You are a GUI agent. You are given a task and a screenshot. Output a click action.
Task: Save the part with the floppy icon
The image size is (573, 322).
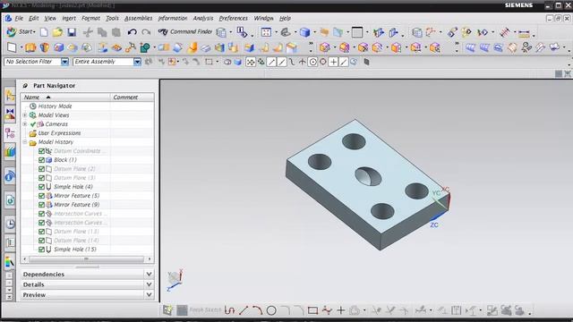(72, 32)
